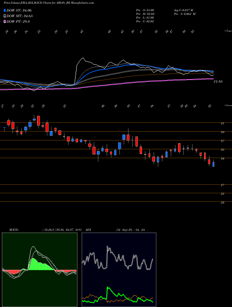
Task: Click the MACD '(12,26,9) 33.56, 34.37, -0.81' values
Action: [x=63, y=229]
